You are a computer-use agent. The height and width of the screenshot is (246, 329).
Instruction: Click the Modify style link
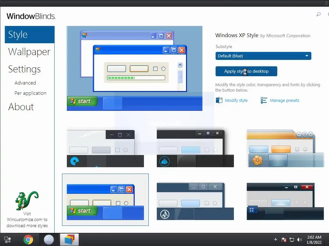coord(236,100)
